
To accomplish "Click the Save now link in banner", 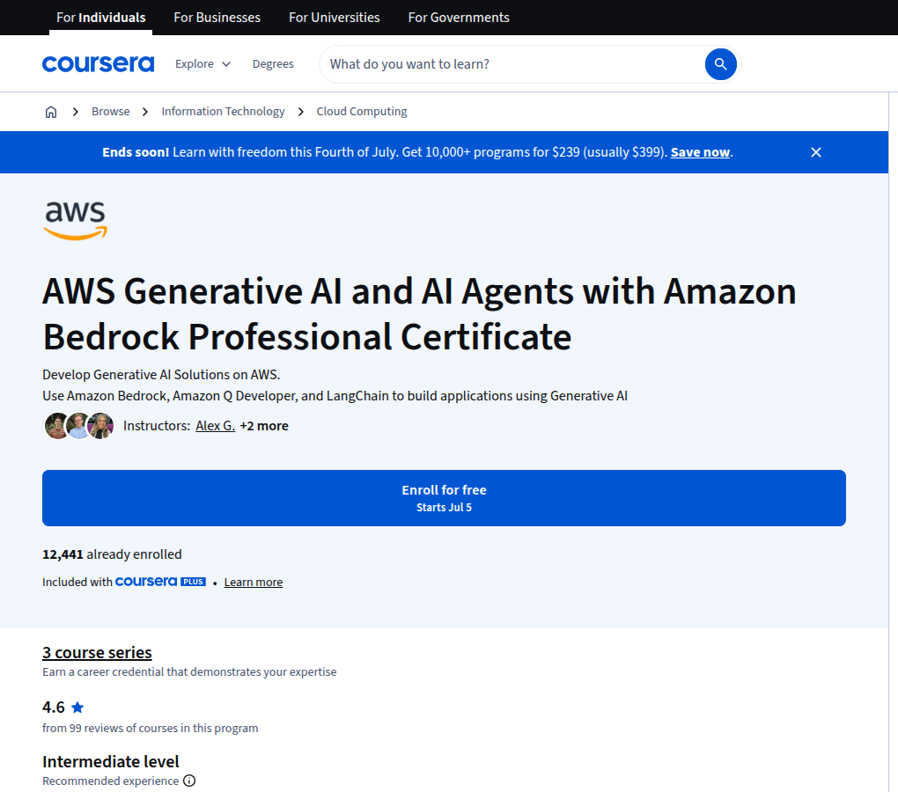I will coord(701,152).
